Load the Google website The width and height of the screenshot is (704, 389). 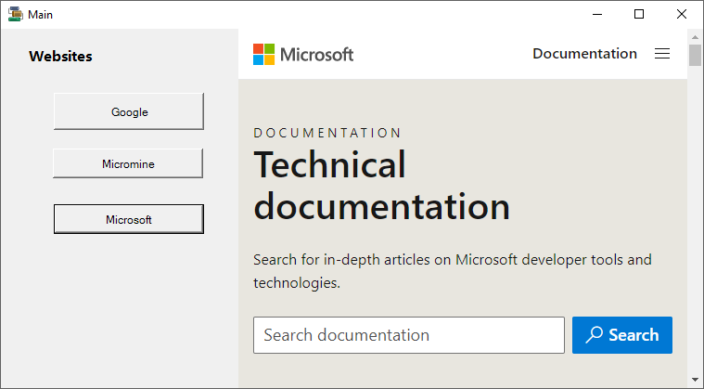coord(129,111)
